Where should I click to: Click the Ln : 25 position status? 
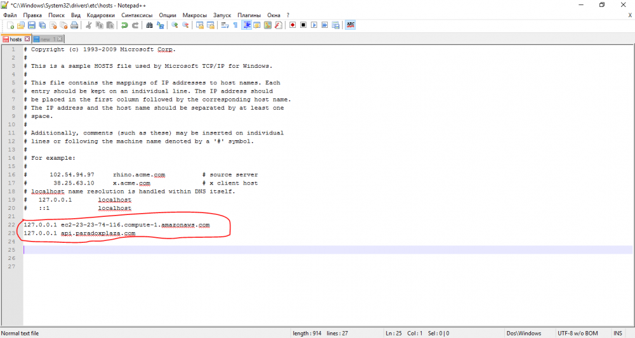point(394,333)
